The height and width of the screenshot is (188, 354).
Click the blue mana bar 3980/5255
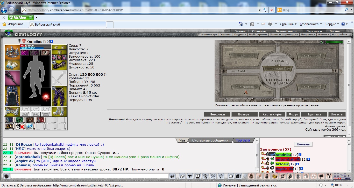point(36,48)
